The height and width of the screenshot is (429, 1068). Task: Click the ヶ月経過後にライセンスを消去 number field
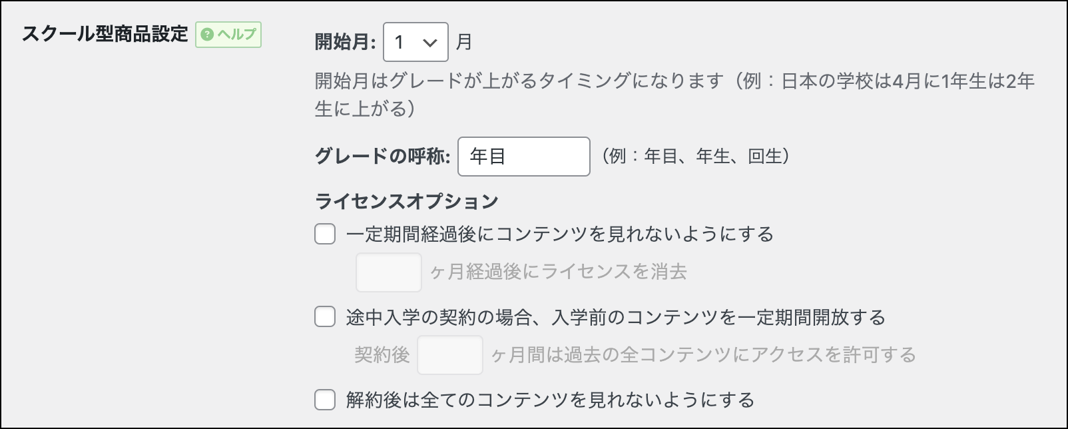[x=388, y=272]
